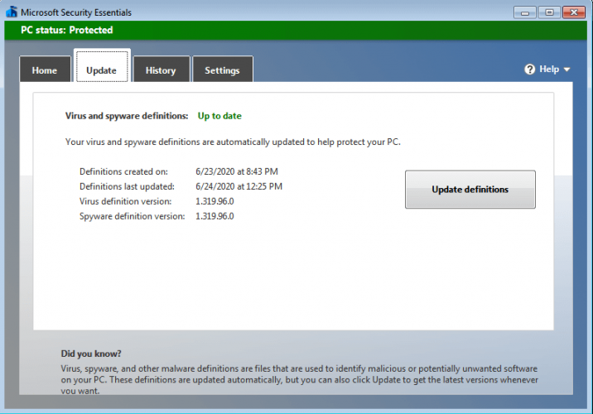Click the 'Virus definition version:' label

point(126,201)
